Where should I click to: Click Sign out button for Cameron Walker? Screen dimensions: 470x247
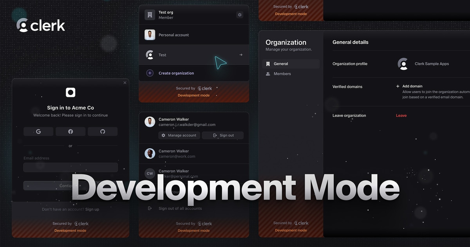pos(223,135)
